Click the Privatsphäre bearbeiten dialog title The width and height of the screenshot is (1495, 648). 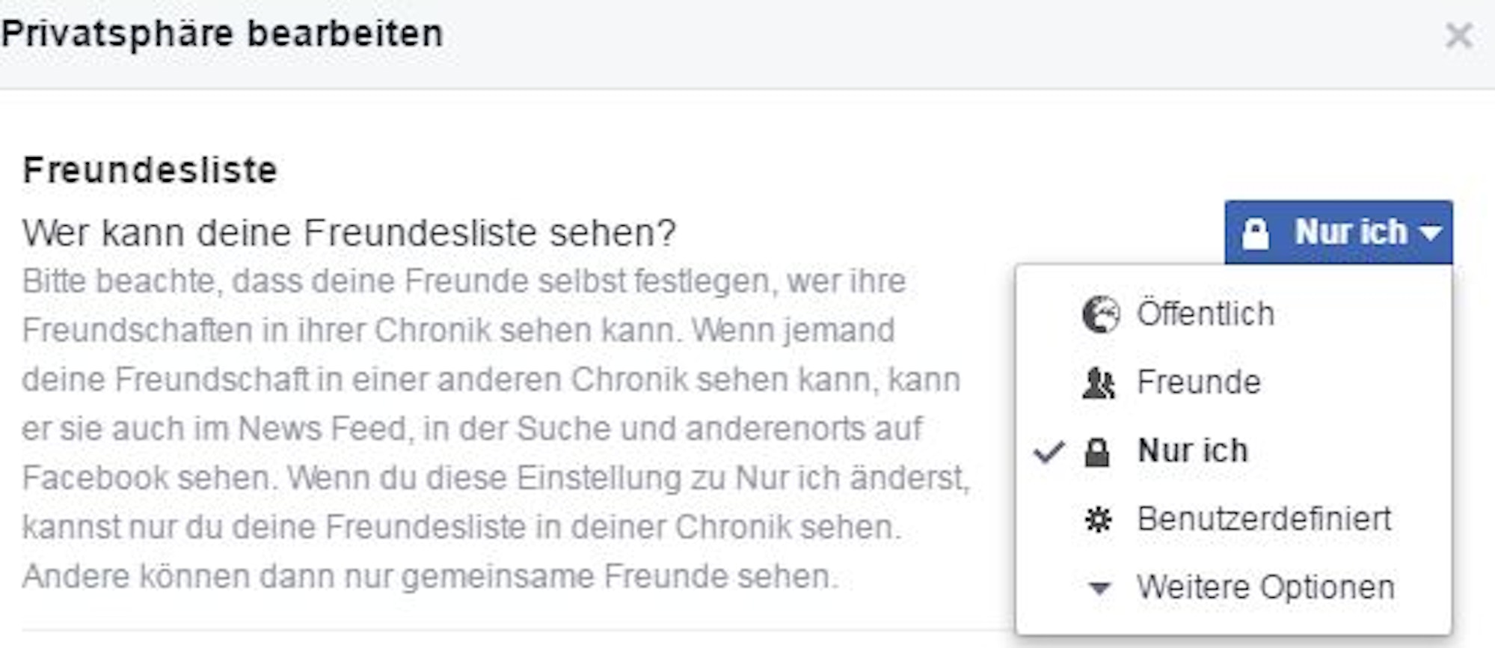coord(222,31)
